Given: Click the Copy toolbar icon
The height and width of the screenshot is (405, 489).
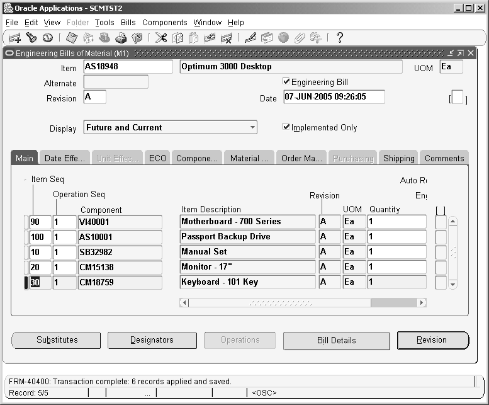Looking at the screenshot, I should tap(177, 38).
